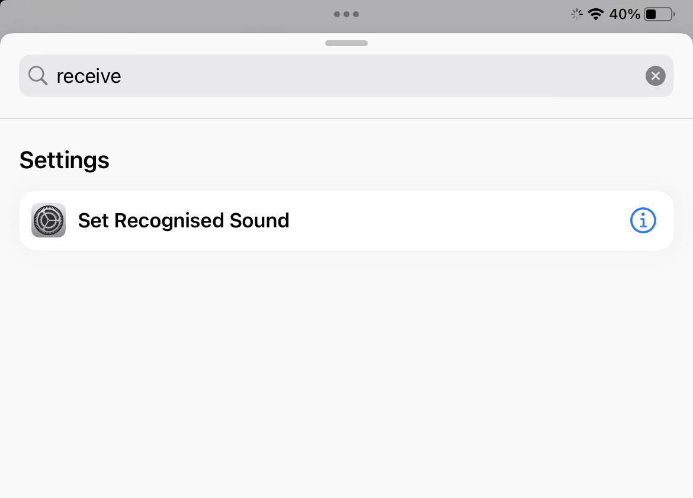Tap the sheet grabber handle
Viewport: 693px width, 498px height.
click(x=346, y=43)
